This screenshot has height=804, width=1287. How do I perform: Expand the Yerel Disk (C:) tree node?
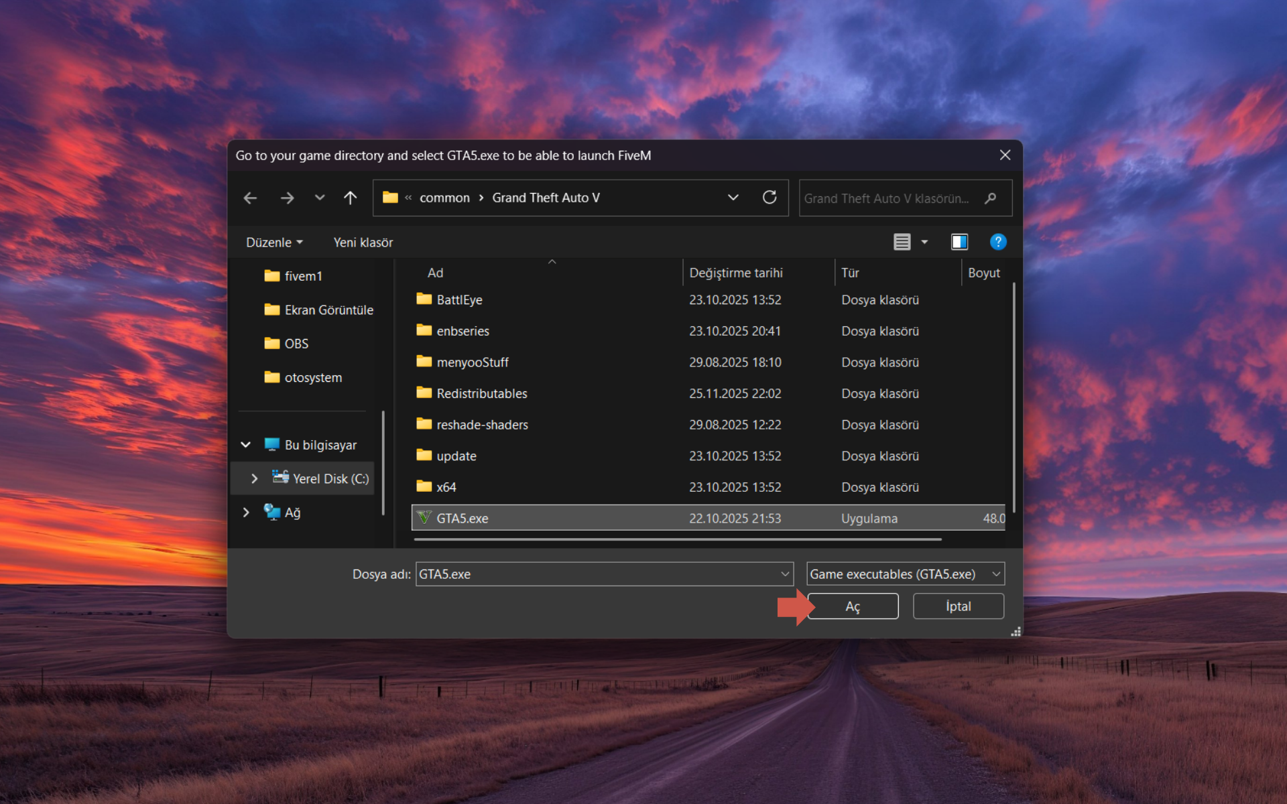tap(254, 478)
